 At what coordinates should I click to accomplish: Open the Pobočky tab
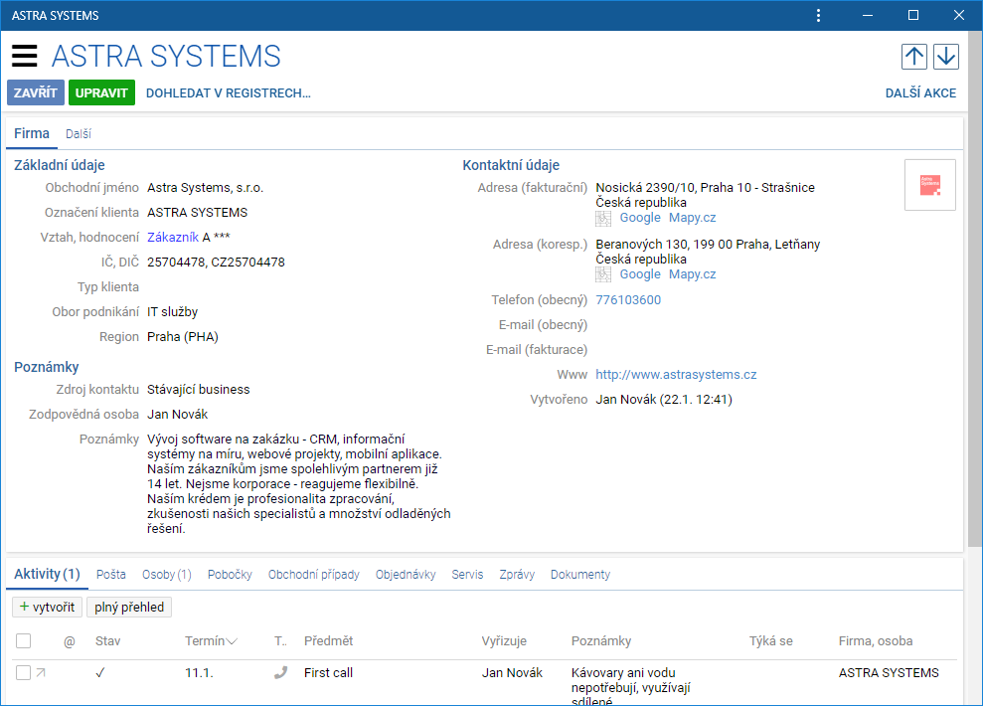230,575
